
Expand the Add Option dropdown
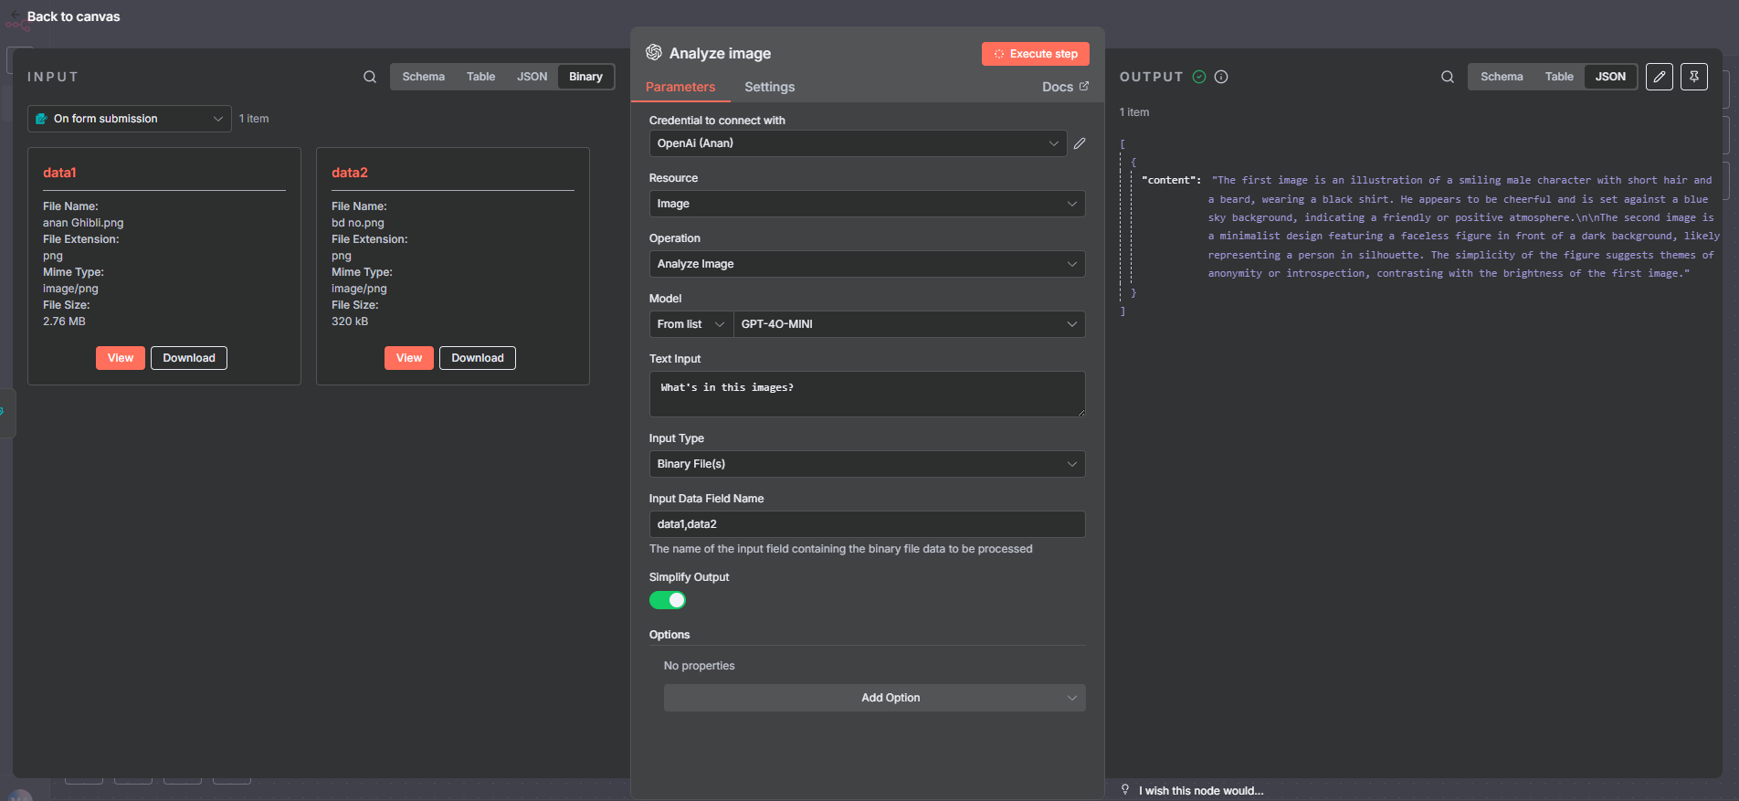(874, 698)
